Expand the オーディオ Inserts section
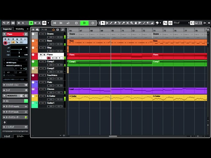 point(15,106)
